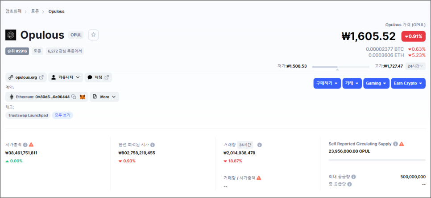Click the Opulous logo icon
431x198 pixels.
coord(11,35)
